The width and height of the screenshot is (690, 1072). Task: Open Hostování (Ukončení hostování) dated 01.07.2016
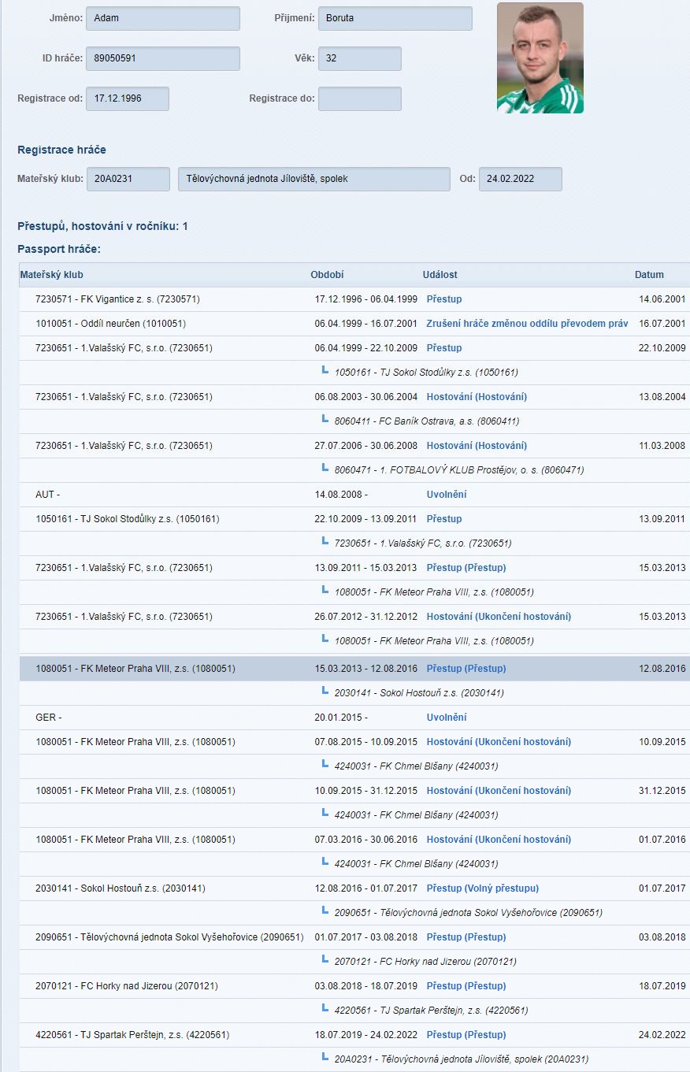tap(499, 840)
